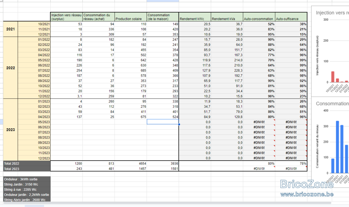Select the 'Rendement kWc' header cell

tap(195, 17)
